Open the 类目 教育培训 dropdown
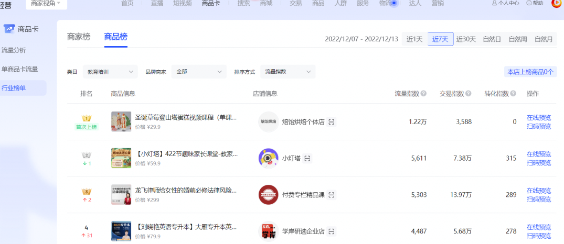564x244 pixels. tap(110, 71)
